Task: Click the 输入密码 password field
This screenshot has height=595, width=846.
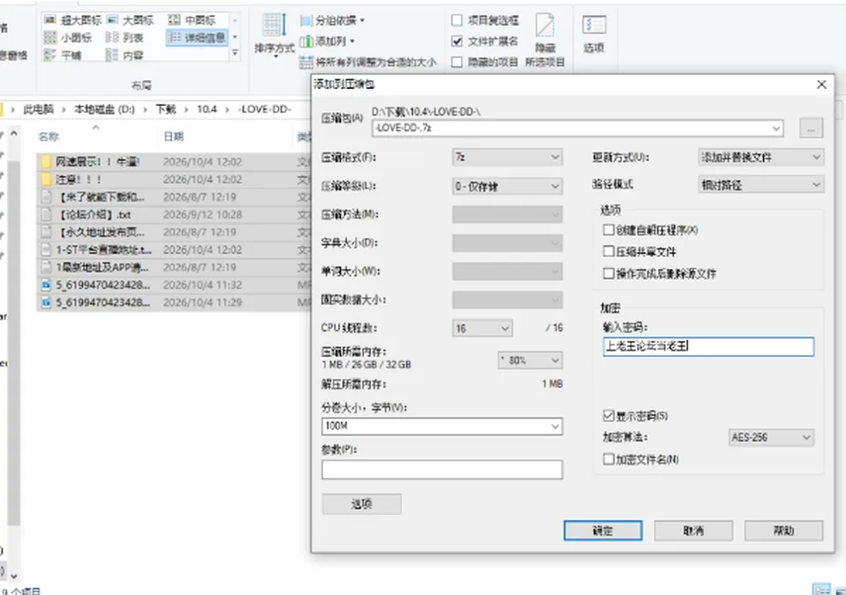Action: (709, 346)
